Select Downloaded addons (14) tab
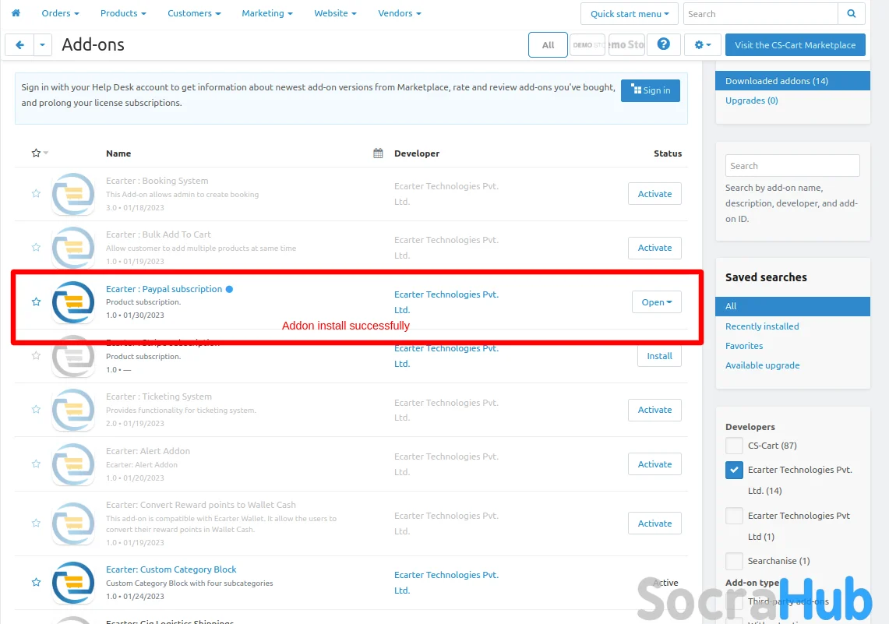Viewport: 889px width, 624px height. pyautogui.click(x=792, y=80)
